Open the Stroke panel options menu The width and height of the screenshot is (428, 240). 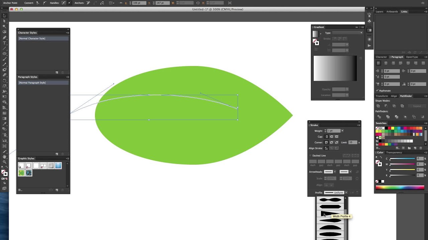point(359,125)
